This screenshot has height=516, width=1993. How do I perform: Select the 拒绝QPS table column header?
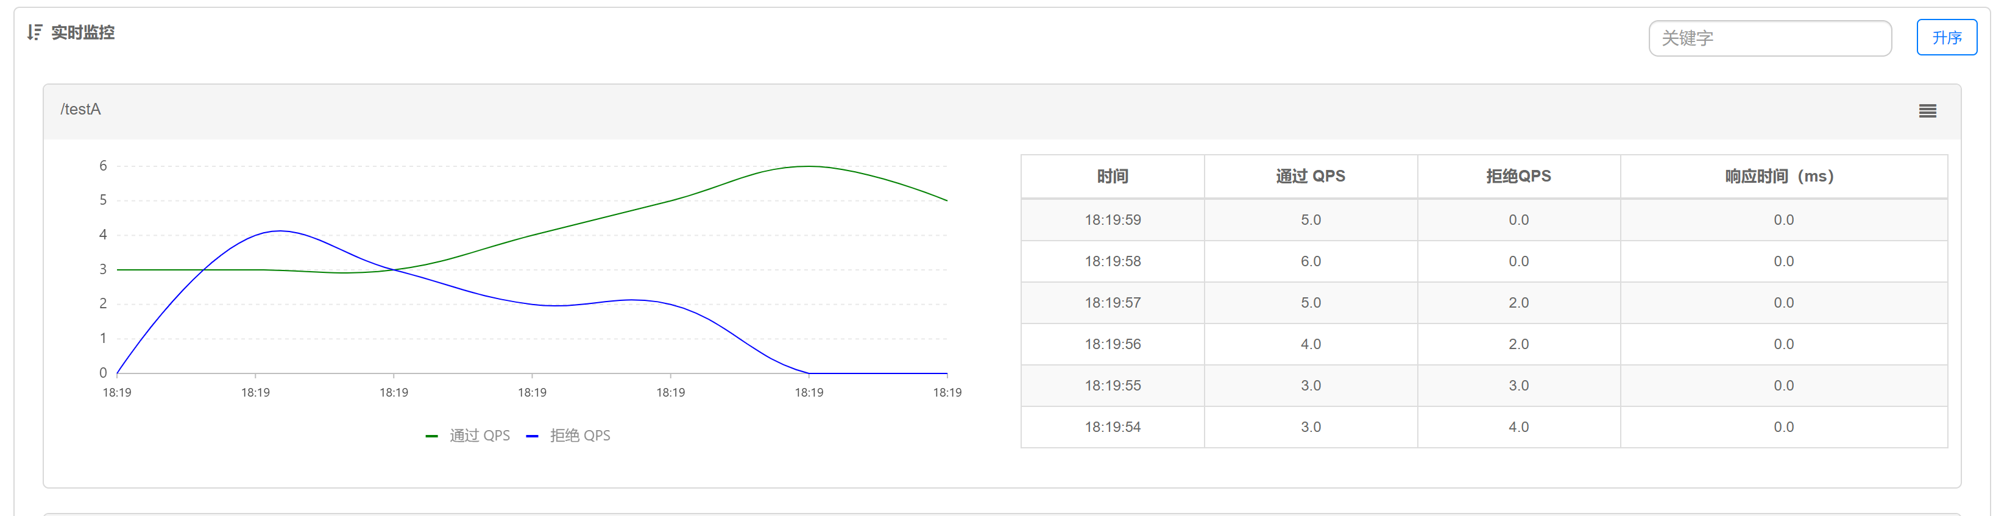click(x=1518, y=177)
